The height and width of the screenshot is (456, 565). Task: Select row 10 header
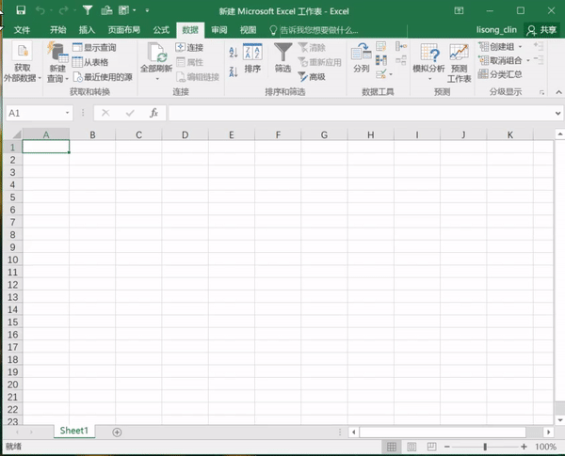point(12,259)
